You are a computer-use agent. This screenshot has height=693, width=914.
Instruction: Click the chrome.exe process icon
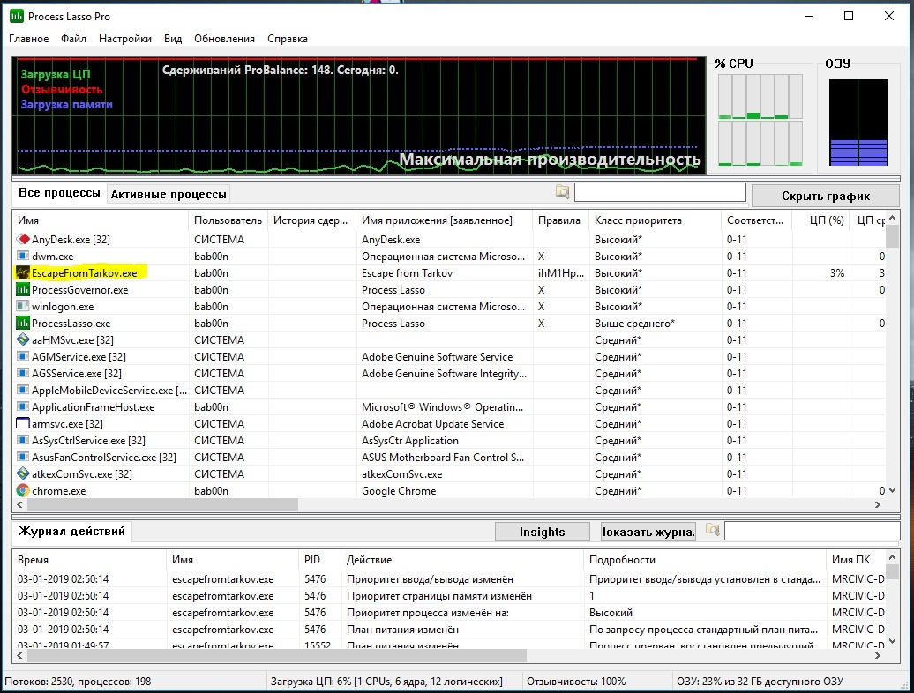pos(23,491)
